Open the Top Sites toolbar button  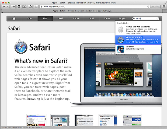25,6
